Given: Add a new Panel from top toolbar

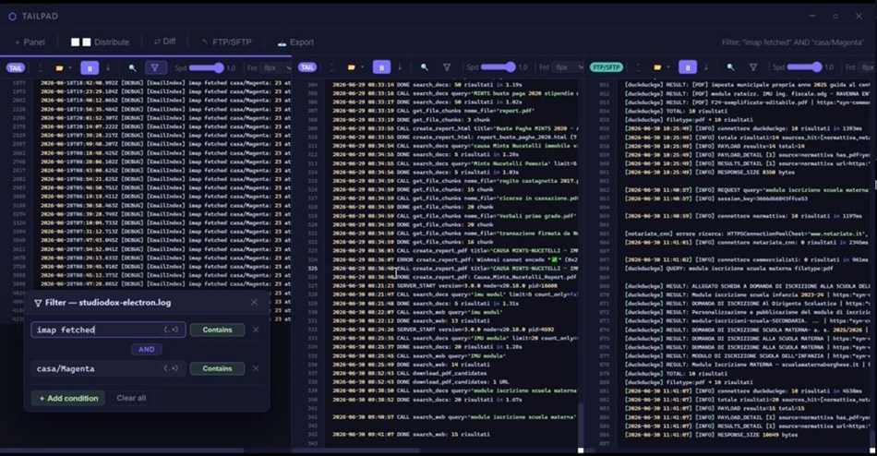Looking at the screenshot, I should pyautogui.click(x=30, y=42).
